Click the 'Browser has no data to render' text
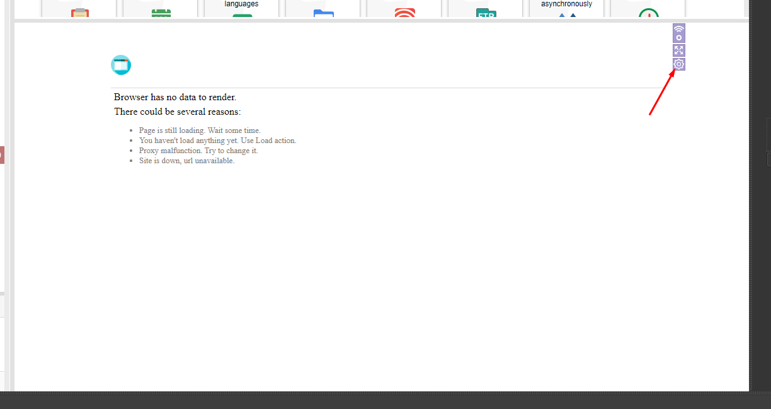771x409 pixels. (x=175, y=97)
